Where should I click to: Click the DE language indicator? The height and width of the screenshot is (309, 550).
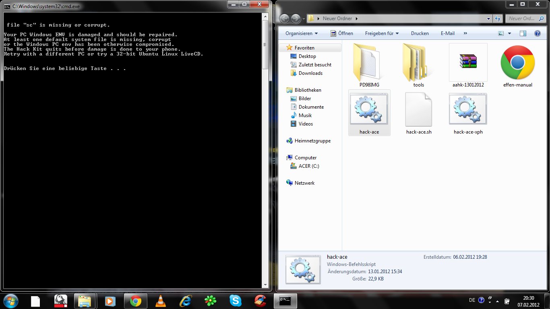point(472,300)
